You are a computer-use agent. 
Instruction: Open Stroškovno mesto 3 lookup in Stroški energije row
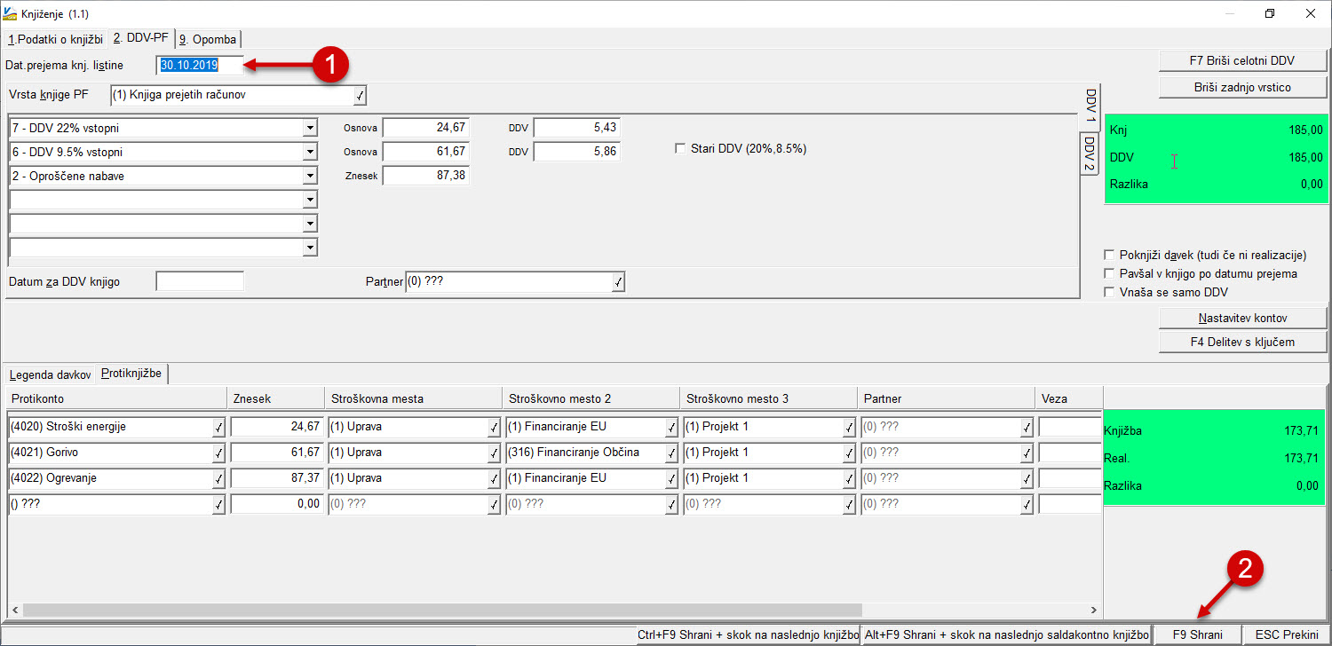pyautogui.click(x=849, y=428)
